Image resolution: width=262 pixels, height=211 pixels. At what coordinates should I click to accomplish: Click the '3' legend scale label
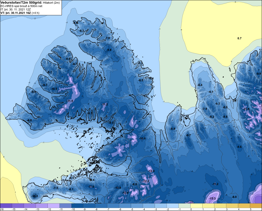(227, 209)
